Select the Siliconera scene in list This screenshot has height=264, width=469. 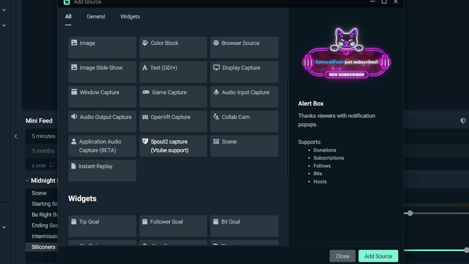point(43,247)
